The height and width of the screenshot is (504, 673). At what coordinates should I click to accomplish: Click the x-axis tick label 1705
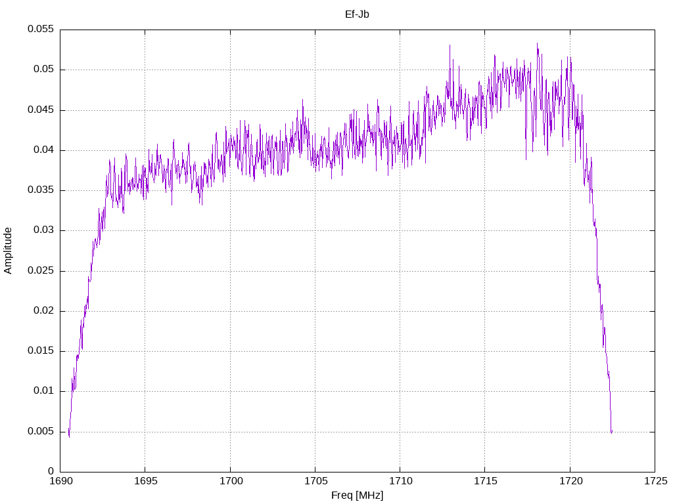coord(315,481)
